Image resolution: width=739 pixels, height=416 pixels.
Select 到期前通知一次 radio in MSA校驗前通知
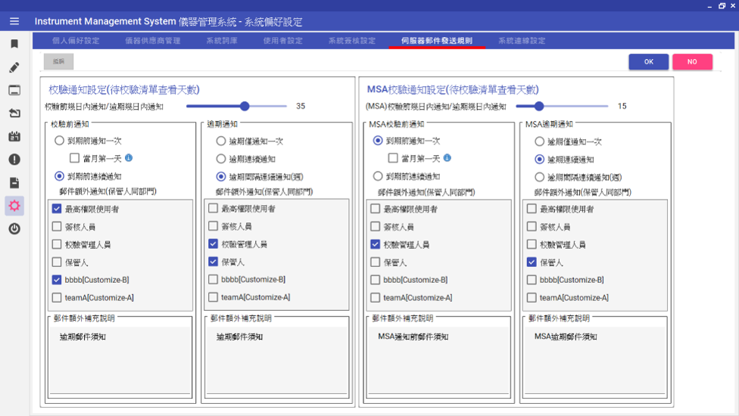point(378,141)
